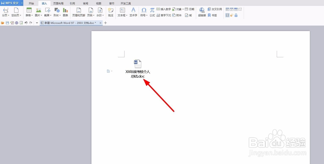Switch to the 页面布局 tab
Screen dimensions: 324x164
(x=58, y=4)
